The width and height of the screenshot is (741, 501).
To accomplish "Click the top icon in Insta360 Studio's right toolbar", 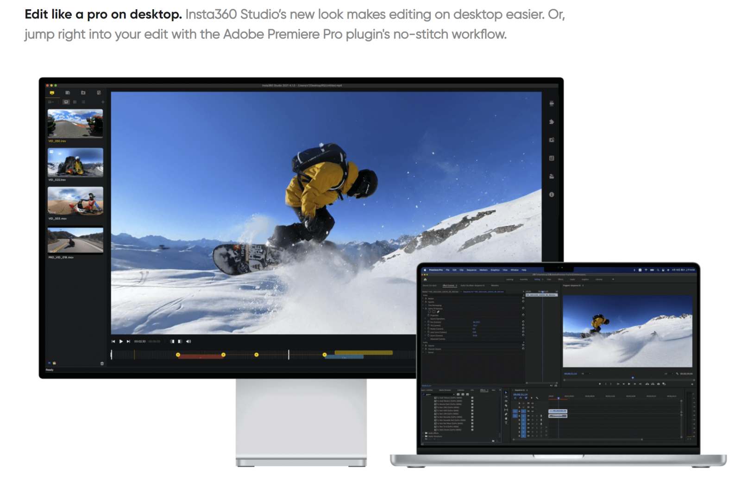I will click(x=552, y=103).
